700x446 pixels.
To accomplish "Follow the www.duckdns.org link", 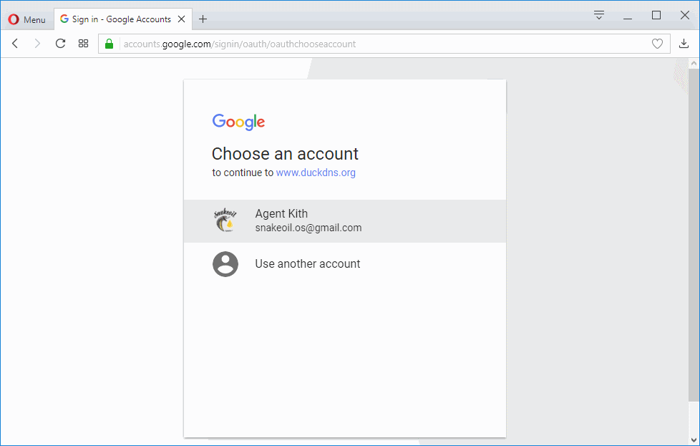I will [x=316, y=173].
